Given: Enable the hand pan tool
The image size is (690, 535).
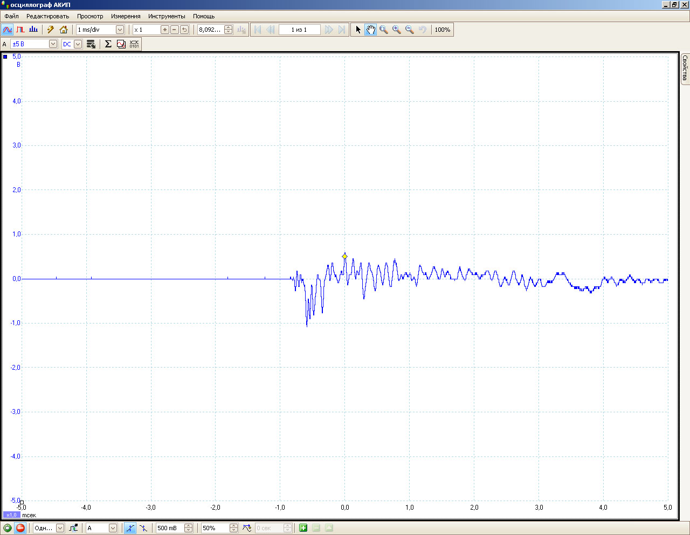Looking at the screenshot, I should [370, 30].
